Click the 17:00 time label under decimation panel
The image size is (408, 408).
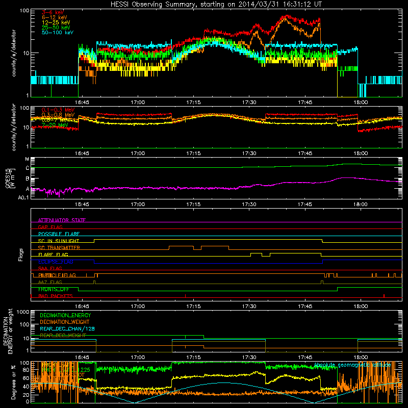point(138,358)
